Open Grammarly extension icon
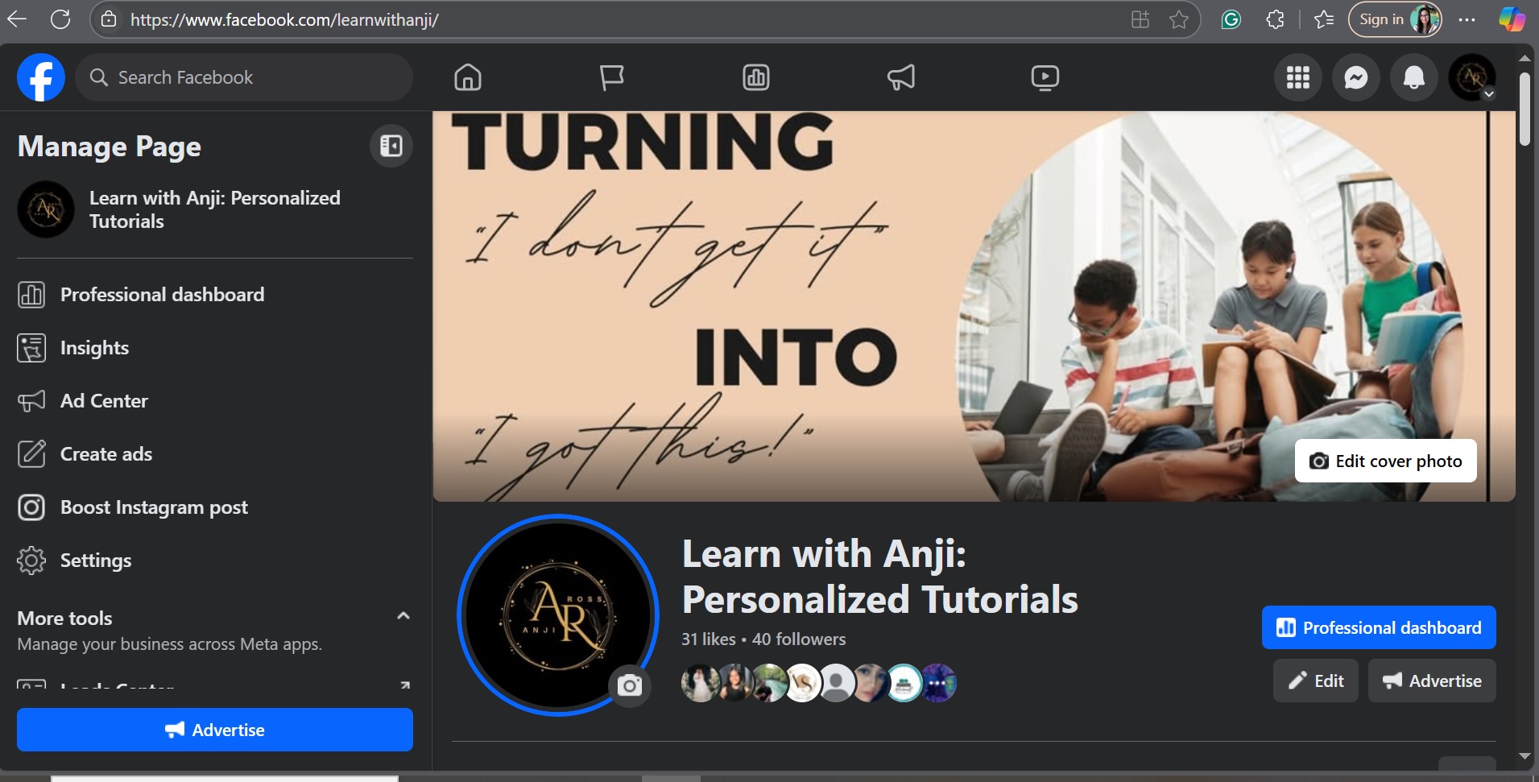 pyautogui.click(x=1231, y=19)
